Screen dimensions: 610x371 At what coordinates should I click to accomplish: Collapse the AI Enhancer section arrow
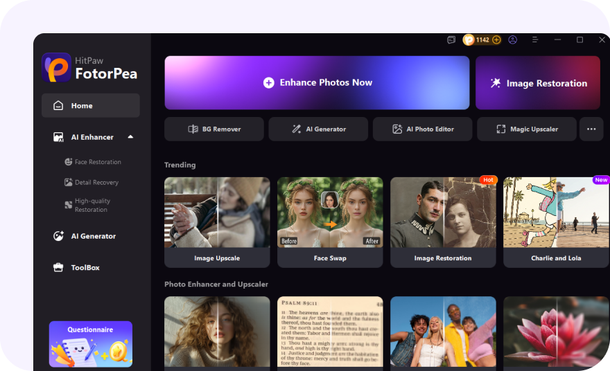click(131, 137)
